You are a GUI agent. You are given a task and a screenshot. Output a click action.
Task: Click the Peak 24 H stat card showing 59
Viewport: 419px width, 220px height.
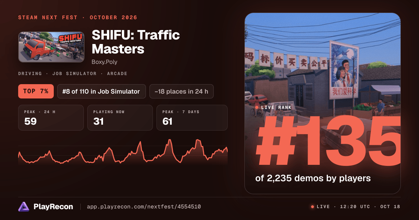point(51,118)
